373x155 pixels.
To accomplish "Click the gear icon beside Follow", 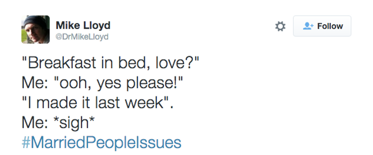I will [x=281, y=26].
